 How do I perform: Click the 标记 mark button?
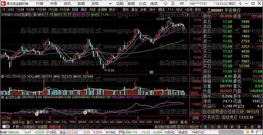point(179,9)
